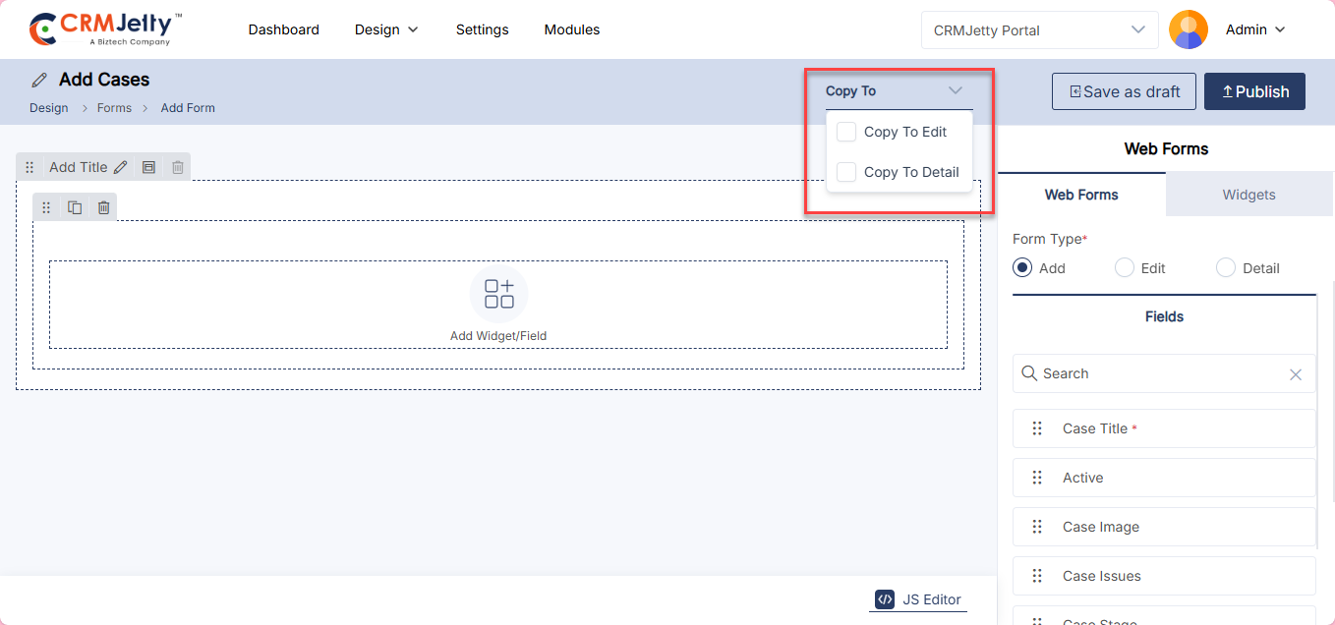Click the pencil icon beside Add Title
Image resolution: width=1335 pixels, height=625 pixels.
coord(121,167)
